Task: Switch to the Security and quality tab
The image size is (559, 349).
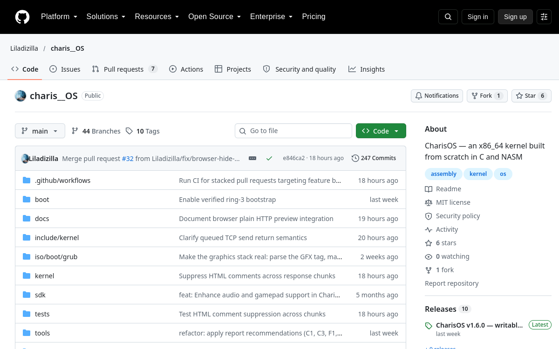Action: click(x=299, y=69)
